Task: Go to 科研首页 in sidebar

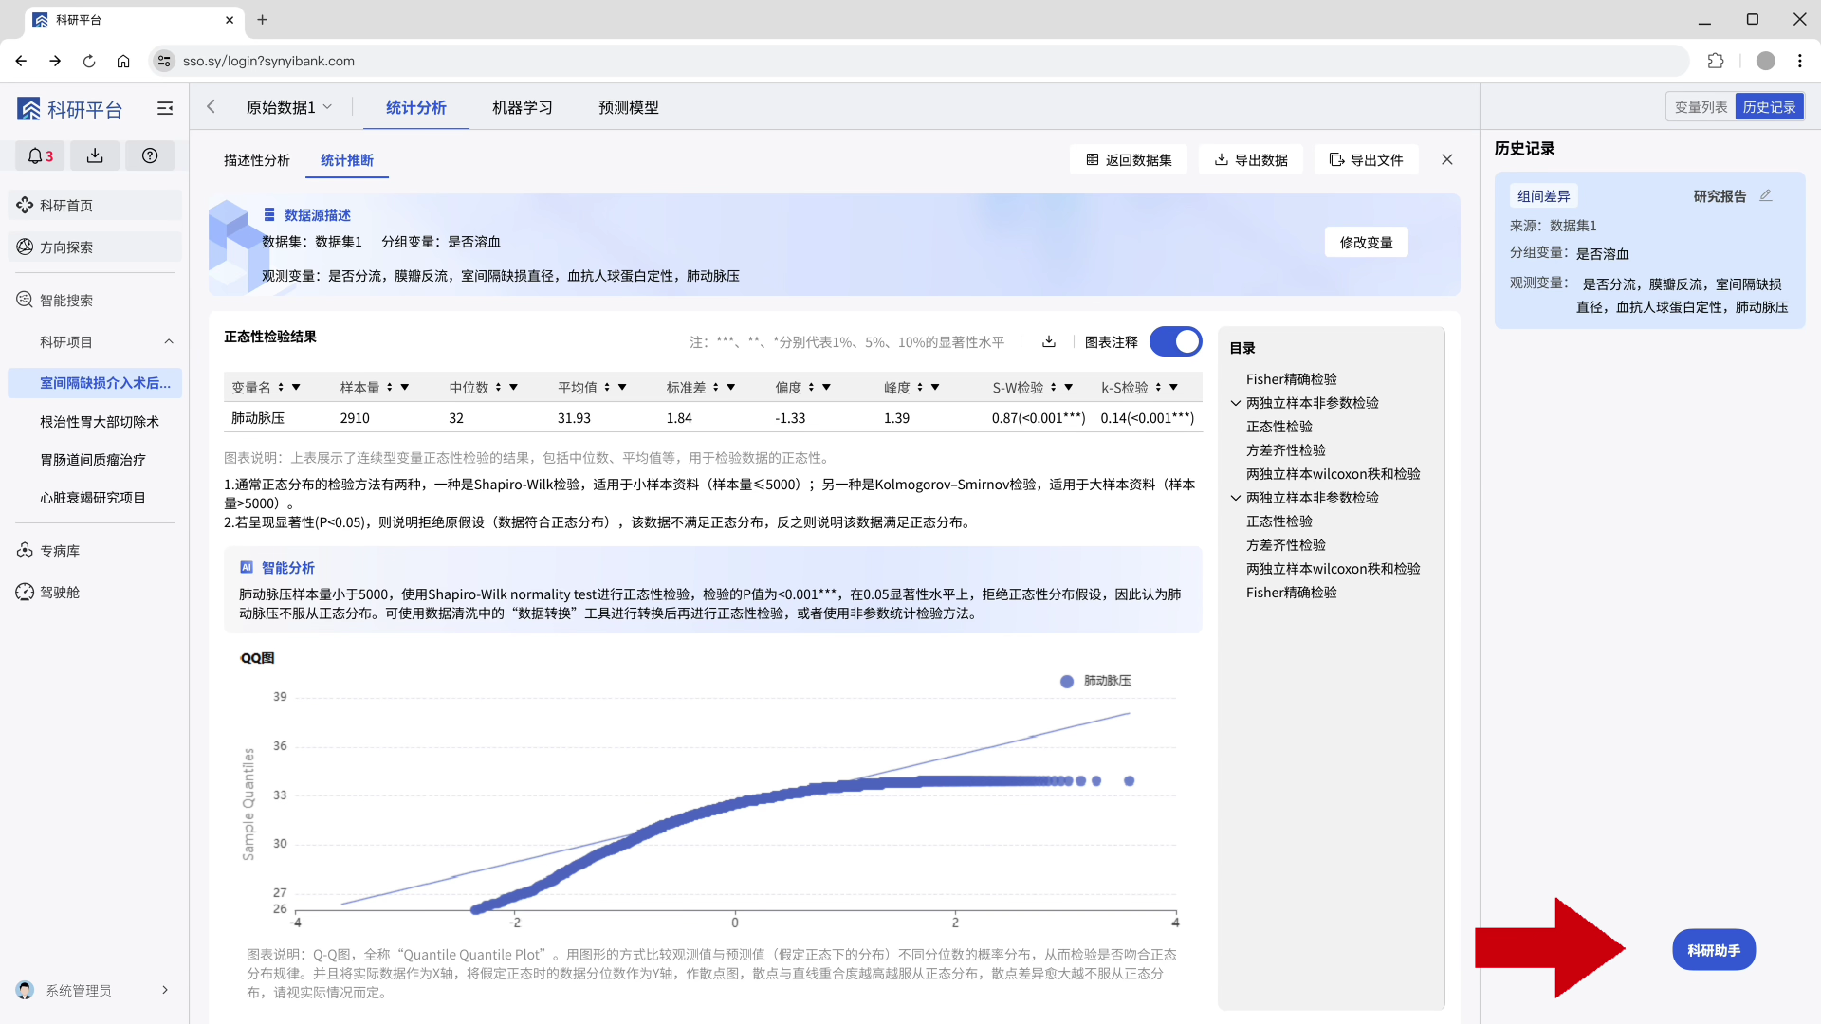Action: pos(95,206)
